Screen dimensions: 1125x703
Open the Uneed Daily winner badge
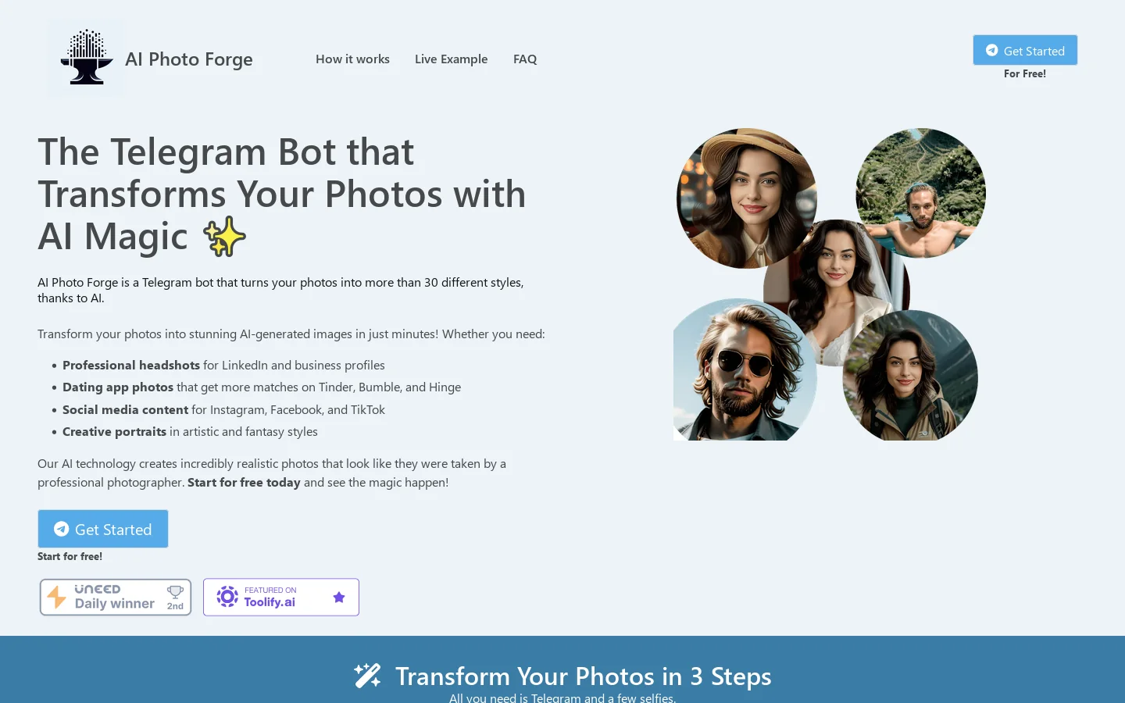(x=116, y=597)
